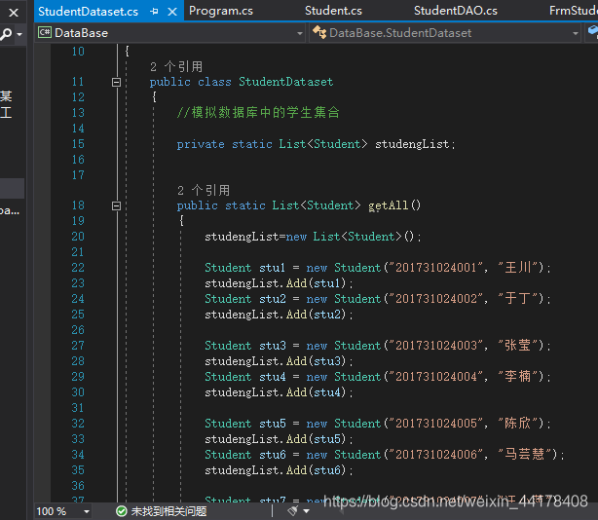
Task: Click the stu3 variable on line 27
Action: [273, 346]
